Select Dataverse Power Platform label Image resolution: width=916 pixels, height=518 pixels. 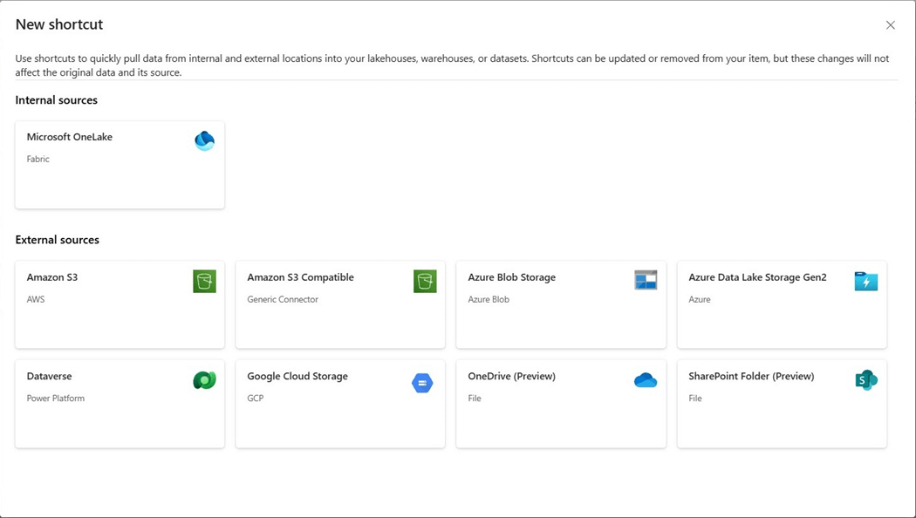click(56, 399)
